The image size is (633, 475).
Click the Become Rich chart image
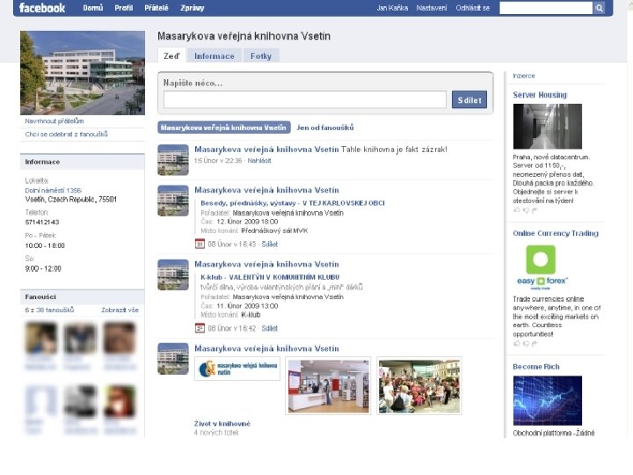pos(548,401)
